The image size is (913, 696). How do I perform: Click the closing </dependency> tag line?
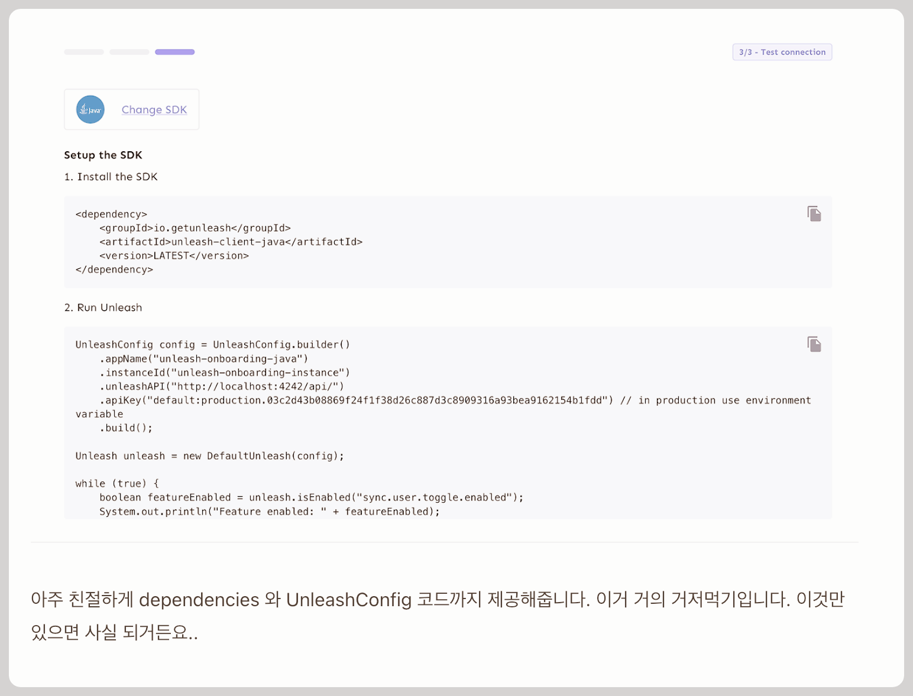point(114,269)
